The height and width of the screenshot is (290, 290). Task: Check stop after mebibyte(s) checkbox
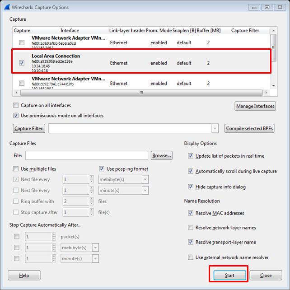(17, 248)
